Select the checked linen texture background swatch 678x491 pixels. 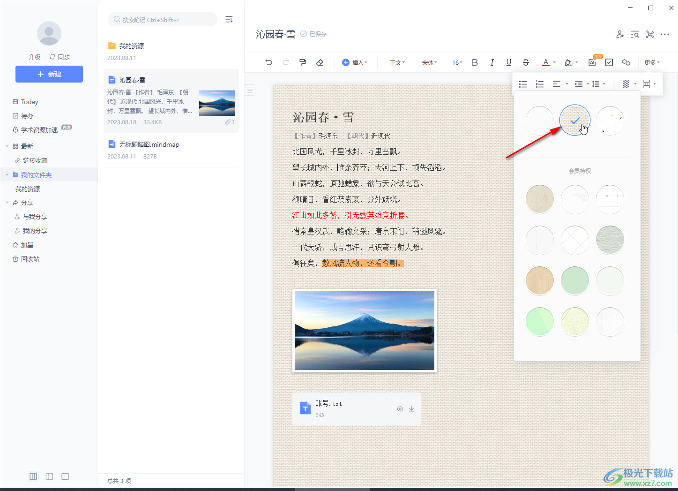tap(575, 121)
